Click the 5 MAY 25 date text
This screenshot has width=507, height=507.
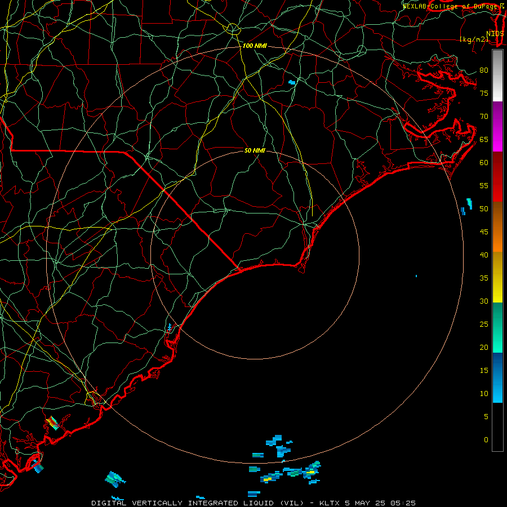(x=366, y=503)
